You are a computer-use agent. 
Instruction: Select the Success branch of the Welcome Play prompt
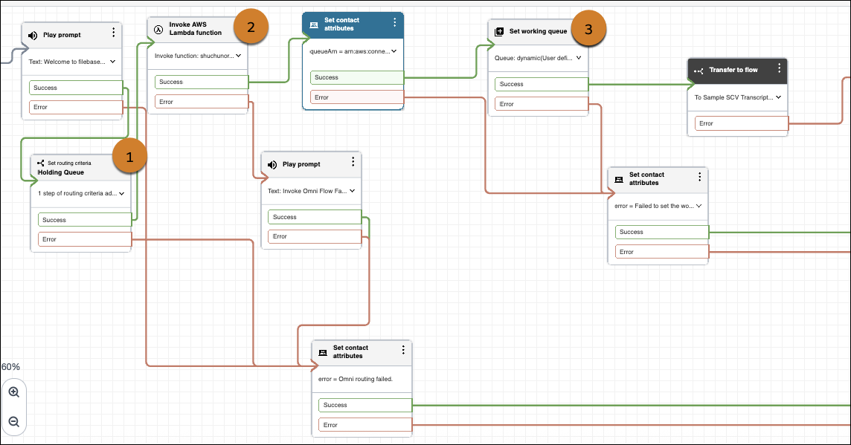pos(76,88)
